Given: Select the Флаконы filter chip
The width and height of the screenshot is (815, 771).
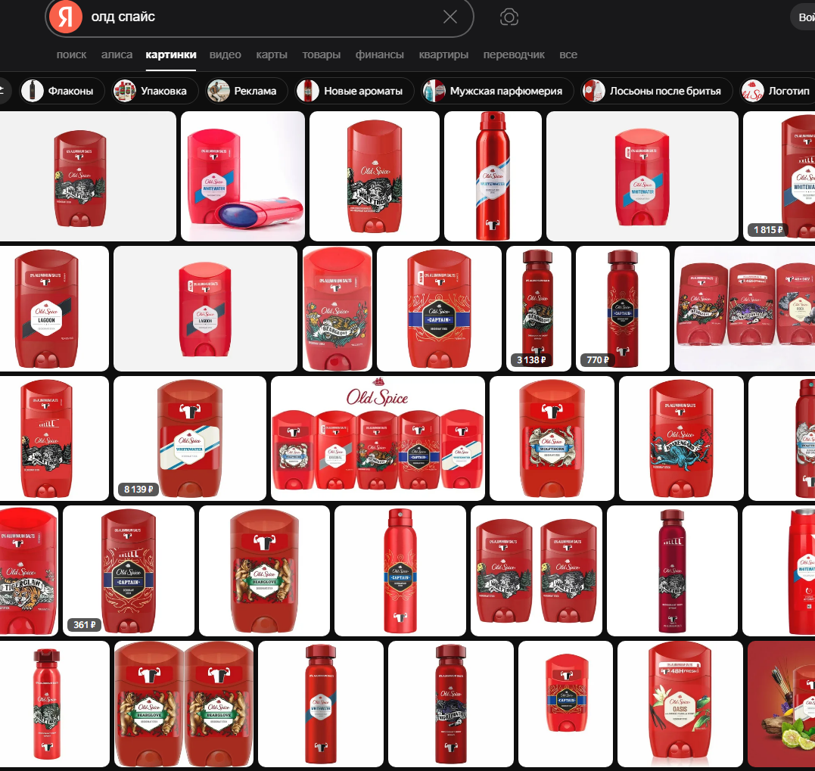Looking at the screenshot, I should click(62, 91).
